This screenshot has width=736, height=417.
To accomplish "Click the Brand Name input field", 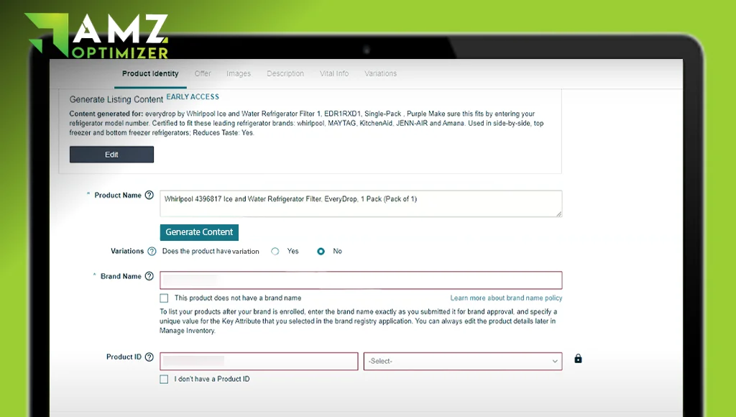I will [x=361, y=280].
